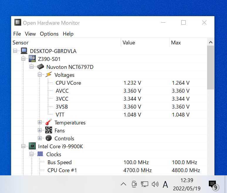Show hidden tray icons chevron
Screen dimensions: 227x193
pyautogui.click(x=123, y=184)
